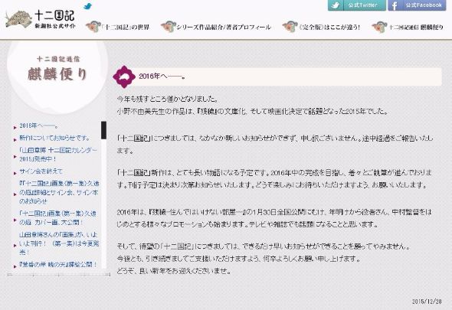This screenshot has width=452, height=310.
Task: Open 久遠の庭 原画展とサイン会 link
Action: click(x=59, y=192)
